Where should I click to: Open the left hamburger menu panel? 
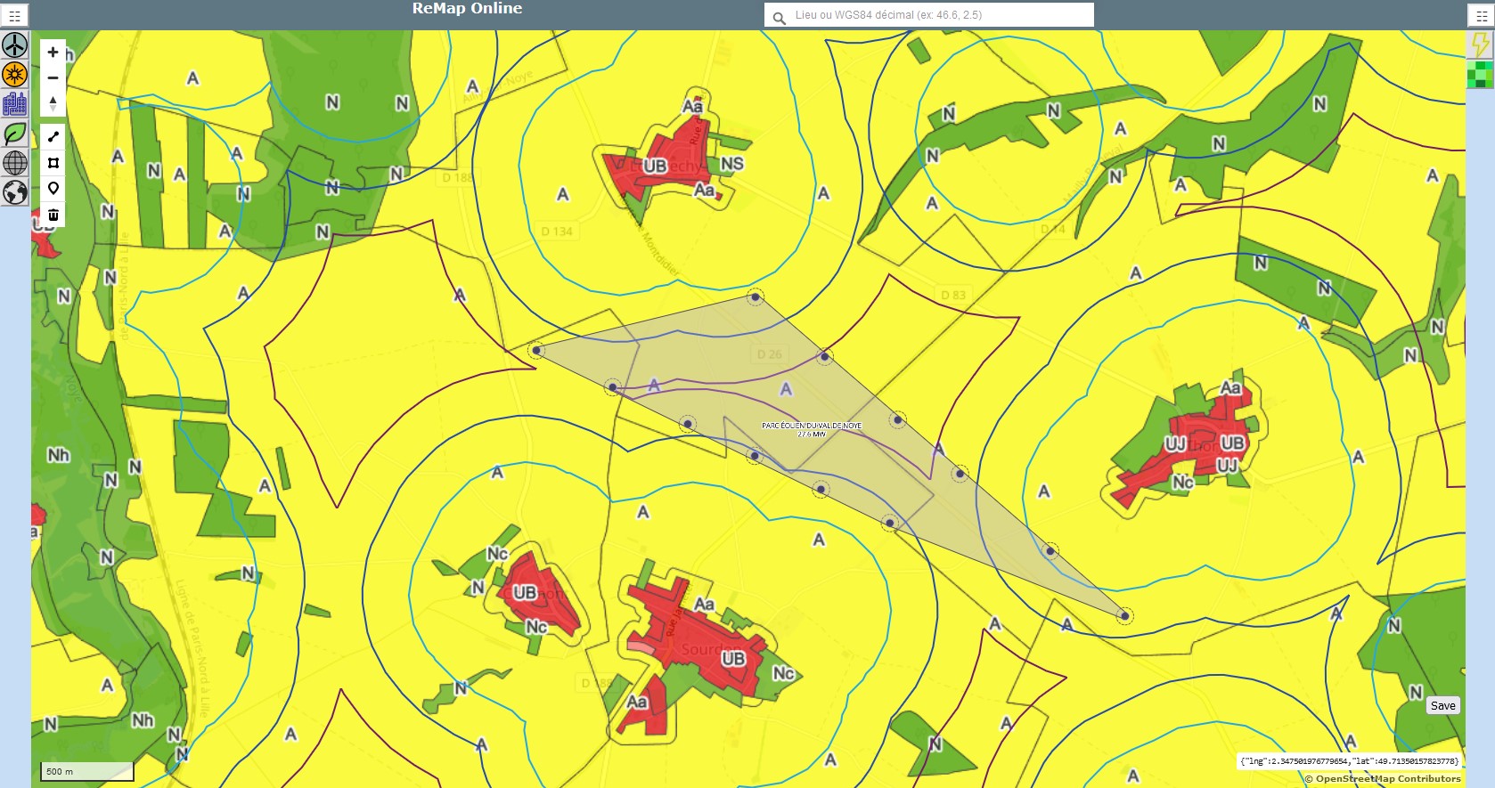click(x=14, y=16)
